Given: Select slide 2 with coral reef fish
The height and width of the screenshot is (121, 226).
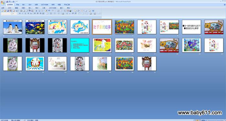Looking at the screenshot, I should [35, 27].
